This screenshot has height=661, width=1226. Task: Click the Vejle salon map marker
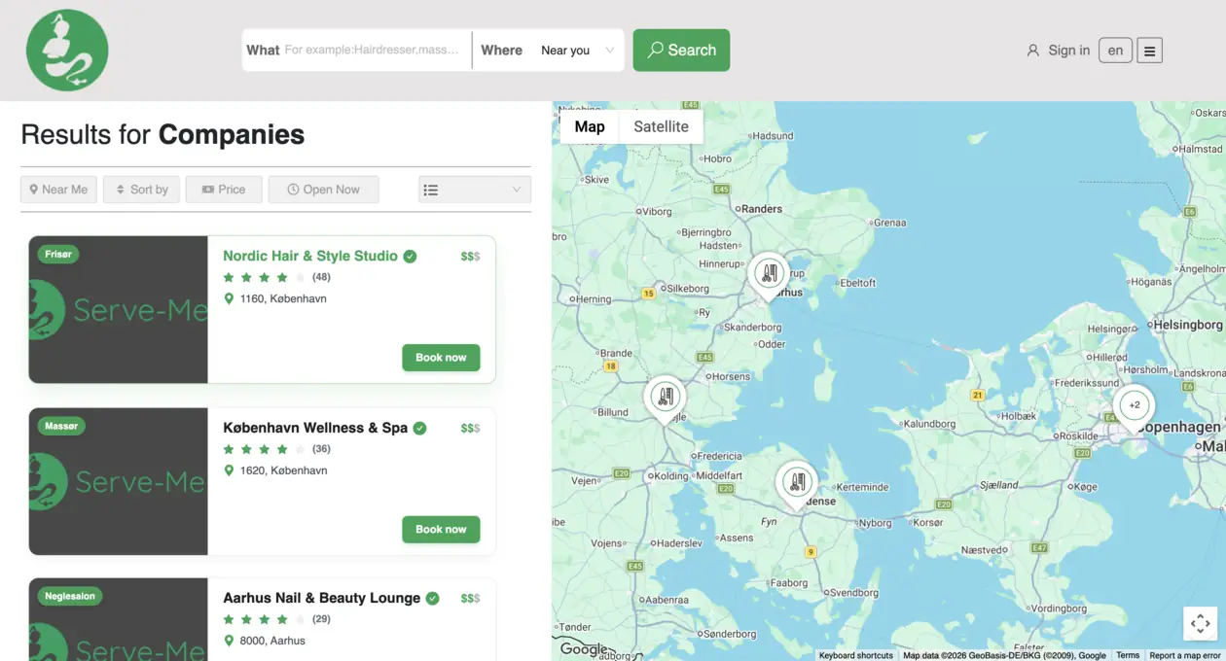pos(665,399)
